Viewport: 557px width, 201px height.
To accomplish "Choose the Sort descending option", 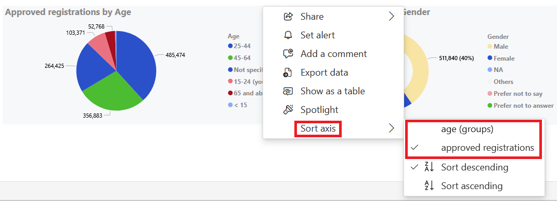I will click(x=474, y=167).
